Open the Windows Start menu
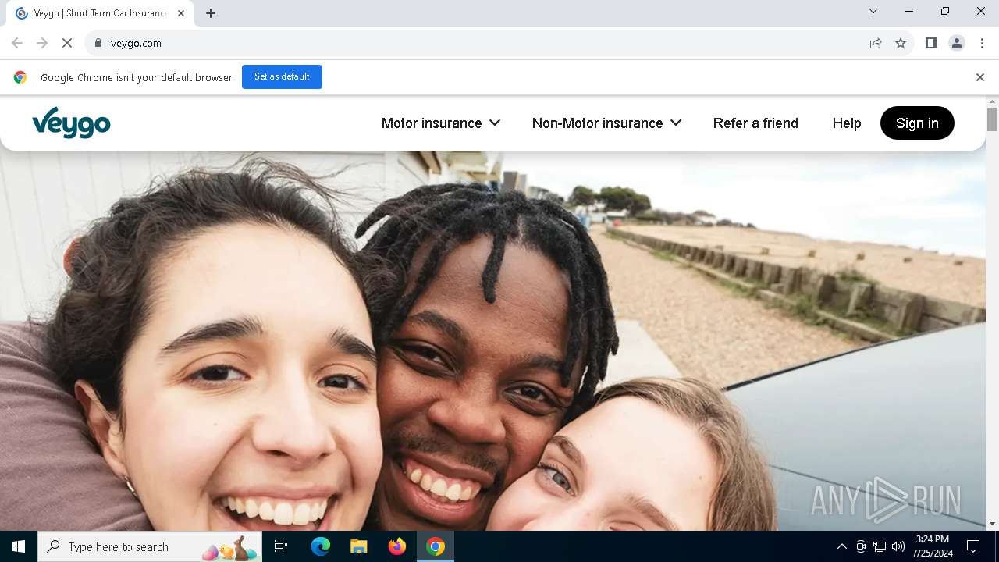999x562 pixels. pyautogui.click(x=19, y=546)
